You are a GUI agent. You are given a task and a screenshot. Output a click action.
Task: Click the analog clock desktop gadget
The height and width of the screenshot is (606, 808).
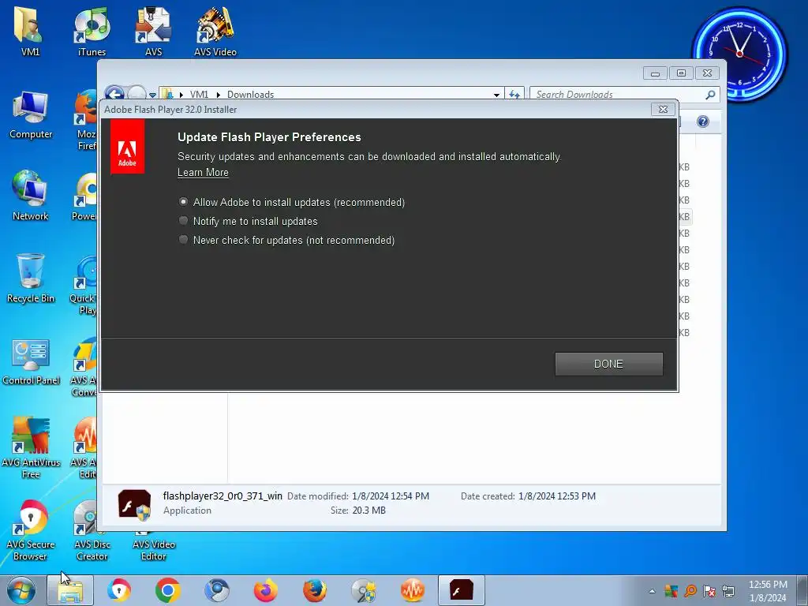click(x=739, y=53)
